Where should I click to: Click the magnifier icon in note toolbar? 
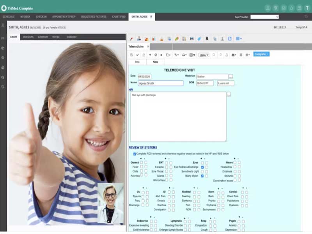pos(214,55)
